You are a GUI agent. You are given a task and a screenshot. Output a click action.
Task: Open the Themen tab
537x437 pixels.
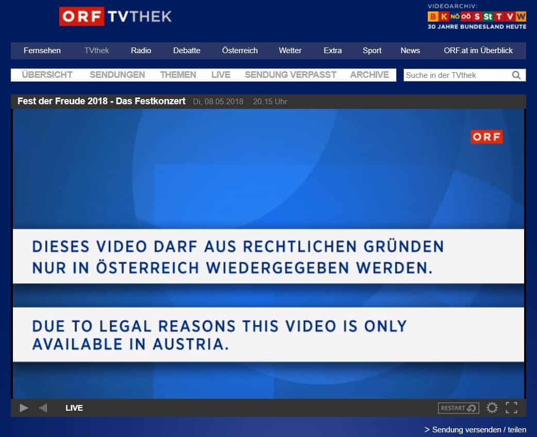pyautogui.click(x=178, y=75)
